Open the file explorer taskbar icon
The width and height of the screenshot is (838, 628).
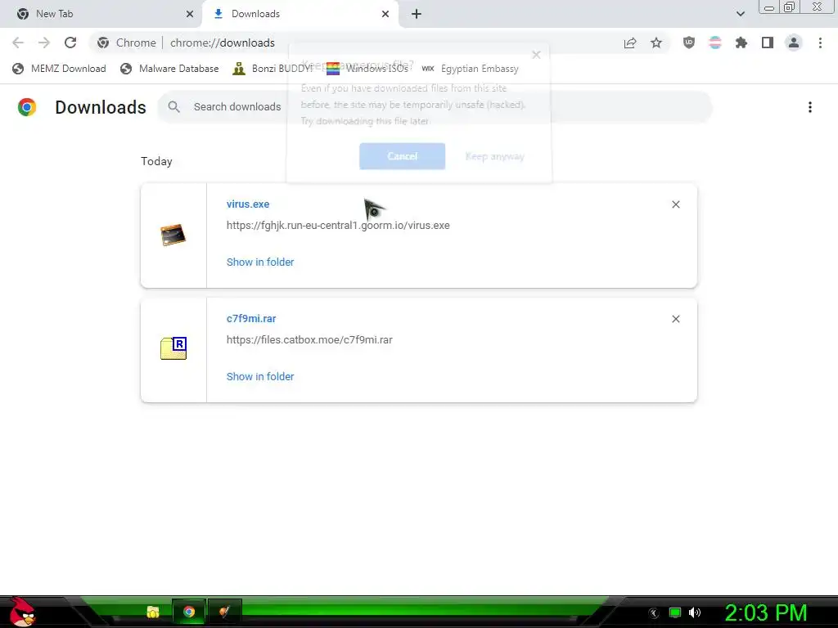(x=153, y=612)
